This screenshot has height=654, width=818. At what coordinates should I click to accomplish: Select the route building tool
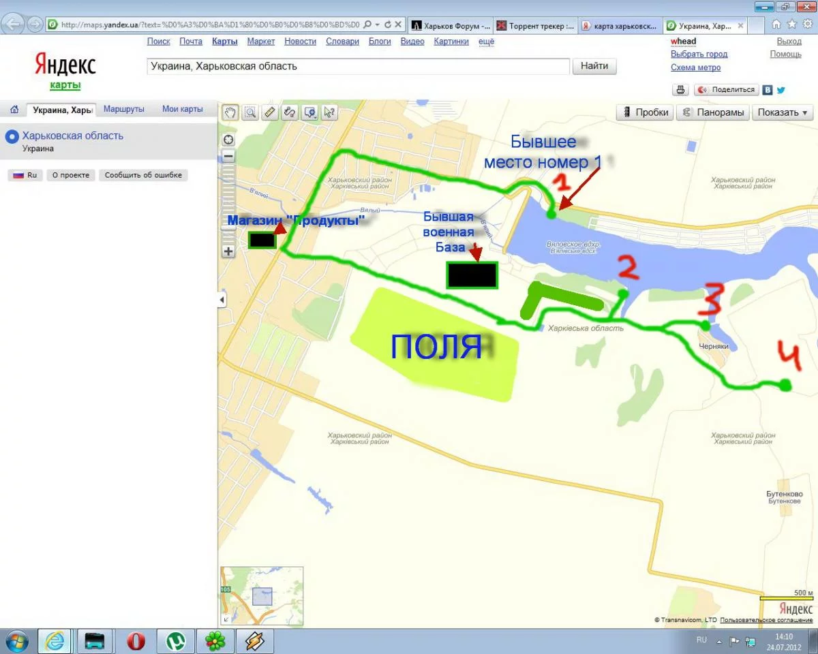point(290,112)
